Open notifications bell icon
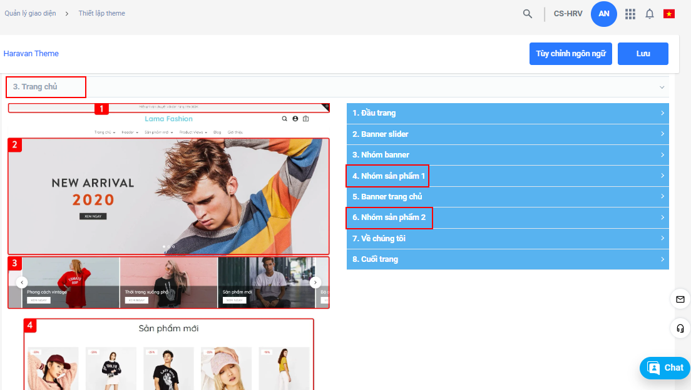This screenshot has width=691, height=390. pos(650,14)
